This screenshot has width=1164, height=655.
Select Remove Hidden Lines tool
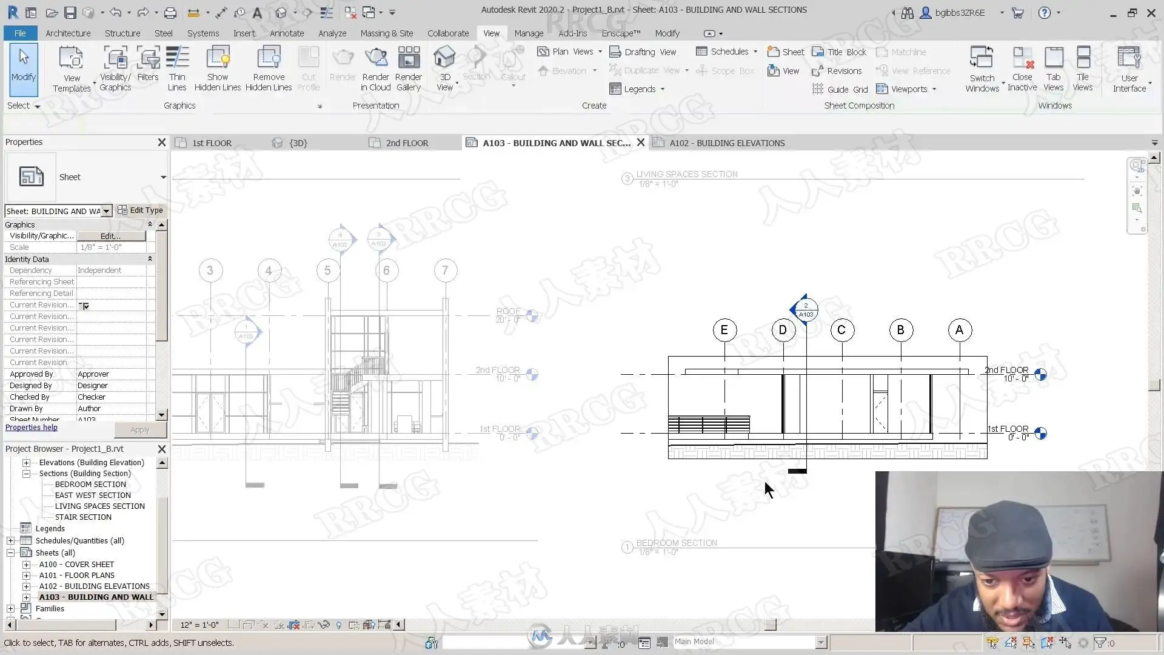coord(269,69)
